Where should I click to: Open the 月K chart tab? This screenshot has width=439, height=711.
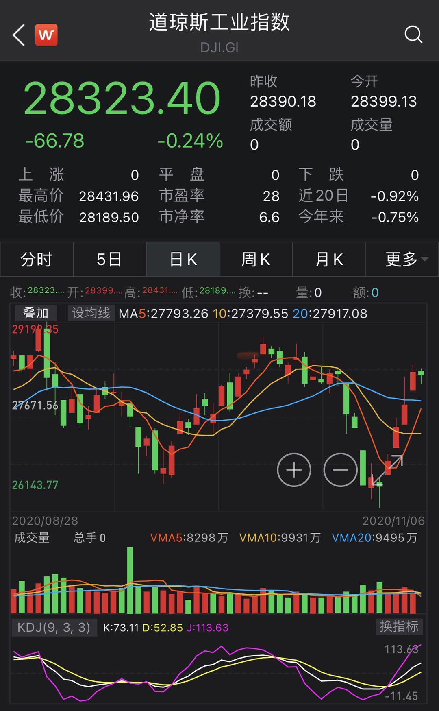pyautogui.click(x=329, y=259)
